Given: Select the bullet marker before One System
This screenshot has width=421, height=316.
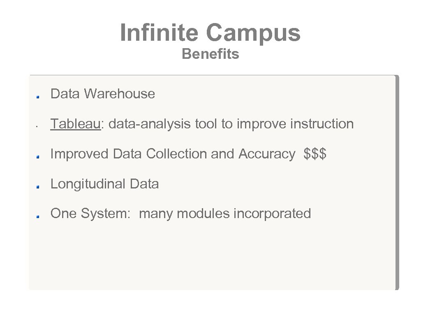Looking at the screenshot, I should (x=37, y=216).
